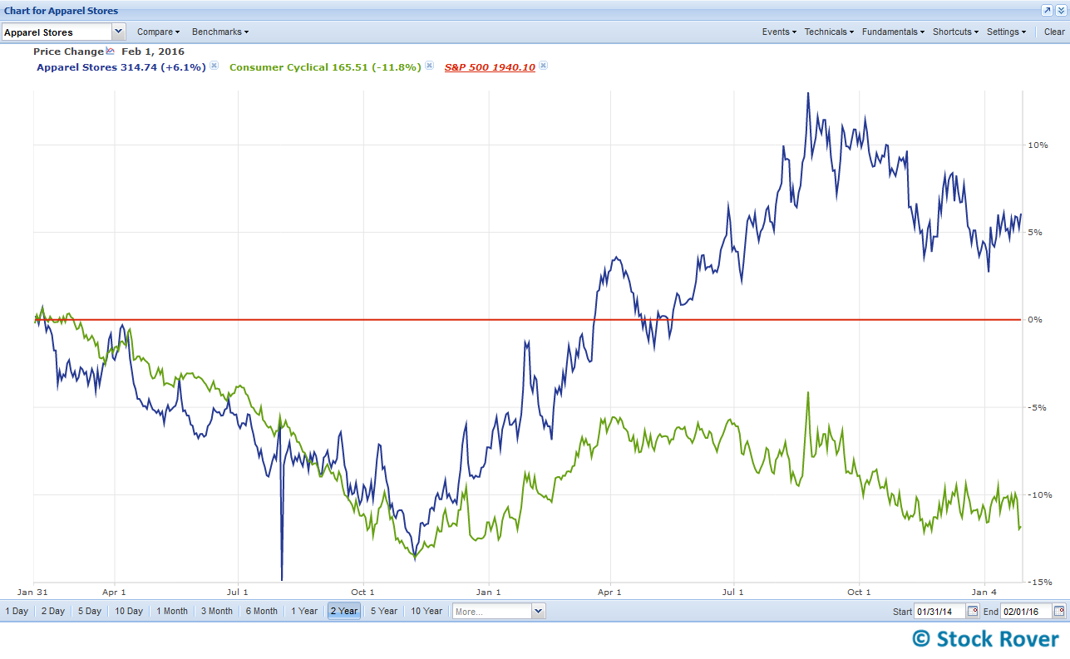The width and height of the screenshot is (1070, 659).
Task: Collapse the chart panel with double-chevron icon
Action: pos(1060,11)
